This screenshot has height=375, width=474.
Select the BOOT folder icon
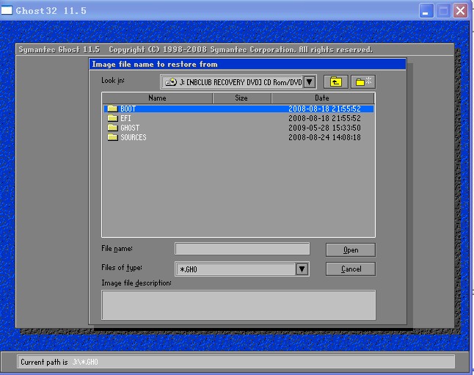coord(112,109)
